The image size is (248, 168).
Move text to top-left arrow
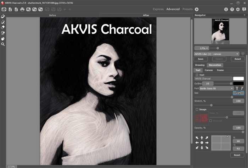[x=197, y=138]
